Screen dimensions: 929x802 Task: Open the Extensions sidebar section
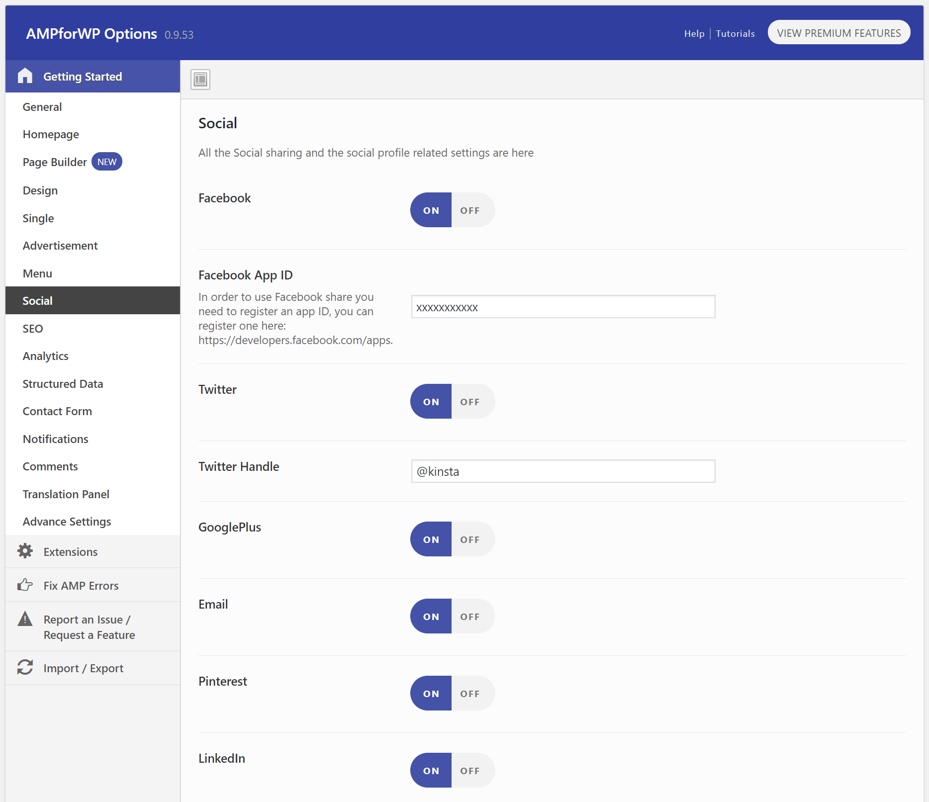[x=71, y=552]
